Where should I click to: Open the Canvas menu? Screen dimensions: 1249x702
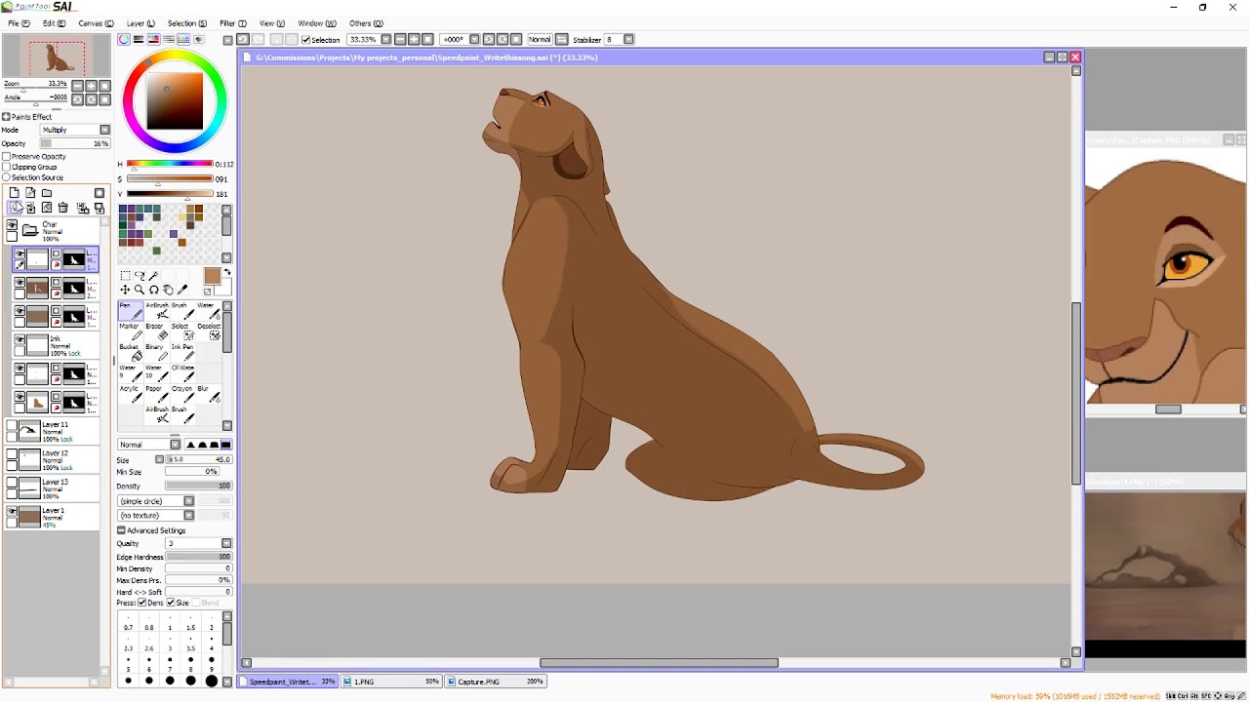[x=96, y=23]
